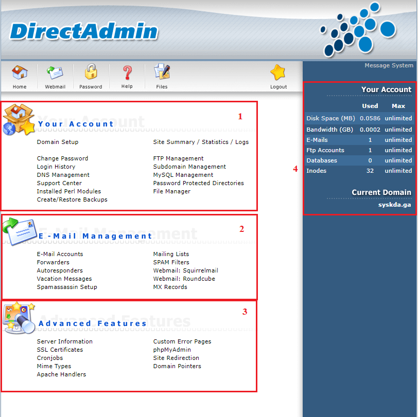Launch the File Manager link
This screenshot has width=418, height=417.
point(172,191)
